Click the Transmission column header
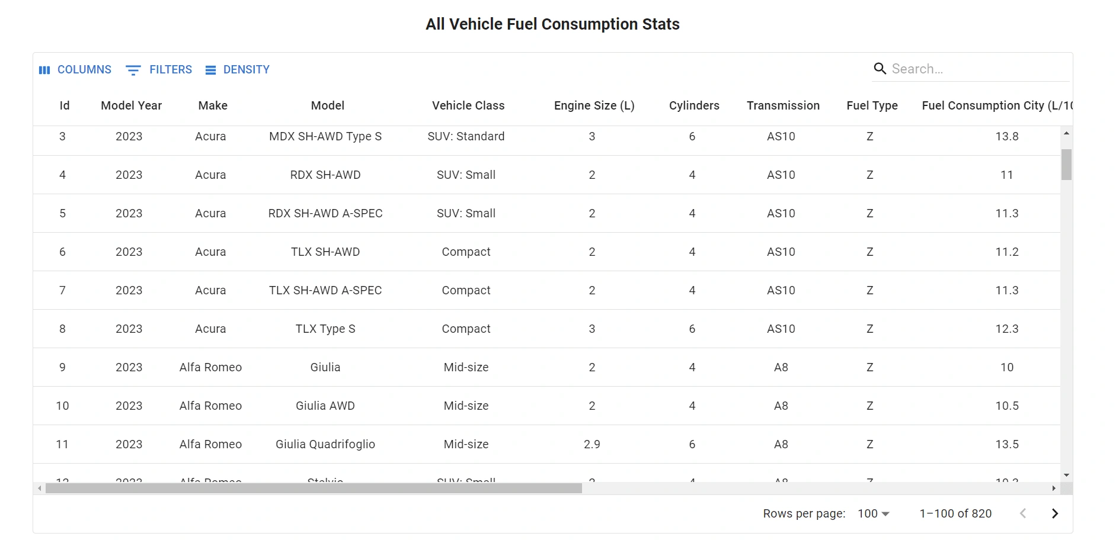 (x=783, y=105)
